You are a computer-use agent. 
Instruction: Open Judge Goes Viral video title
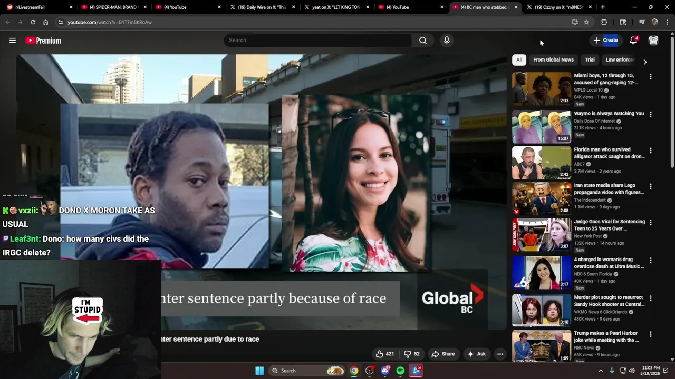(609, 225)
